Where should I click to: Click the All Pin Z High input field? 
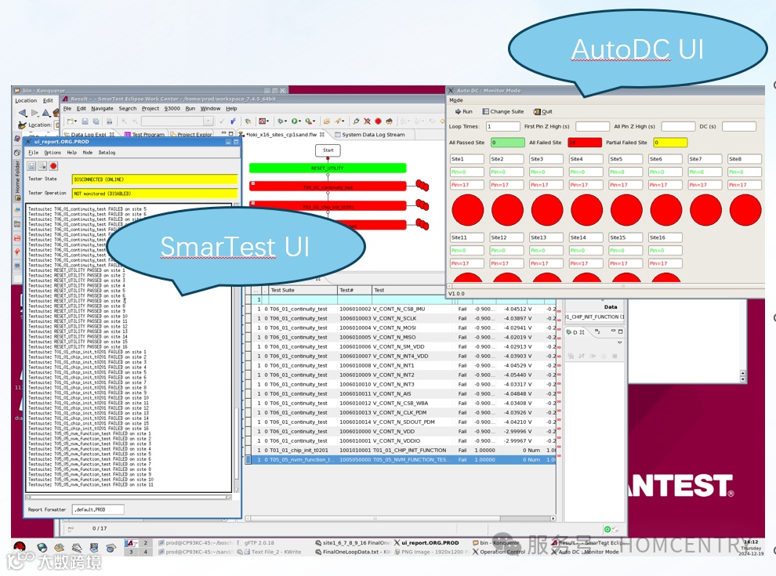(x=677, y=127)
